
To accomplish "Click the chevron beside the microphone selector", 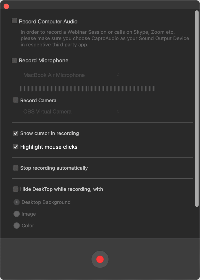I will click(x=118, y=75).
